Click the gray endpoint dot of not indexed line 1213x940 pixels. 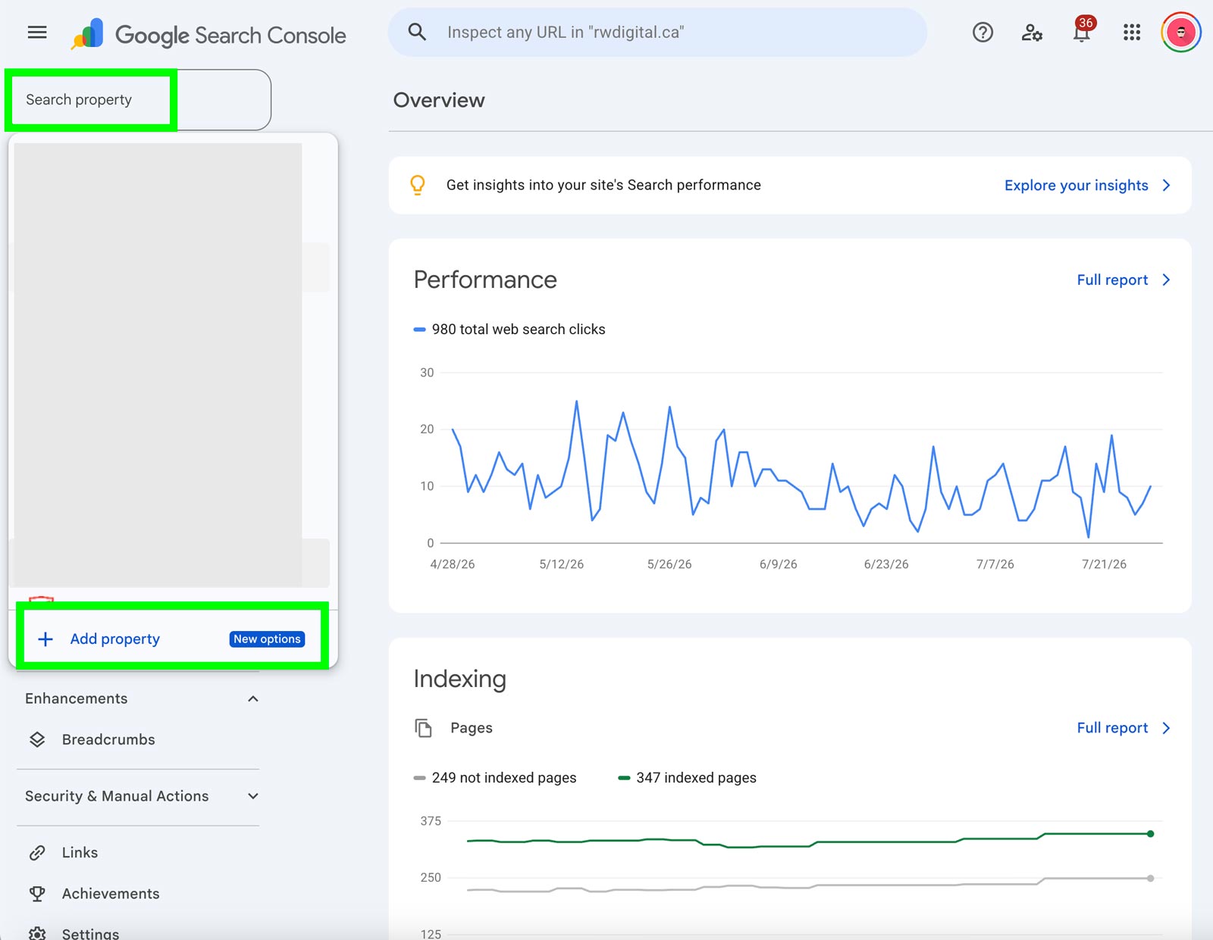[1150, 879]
